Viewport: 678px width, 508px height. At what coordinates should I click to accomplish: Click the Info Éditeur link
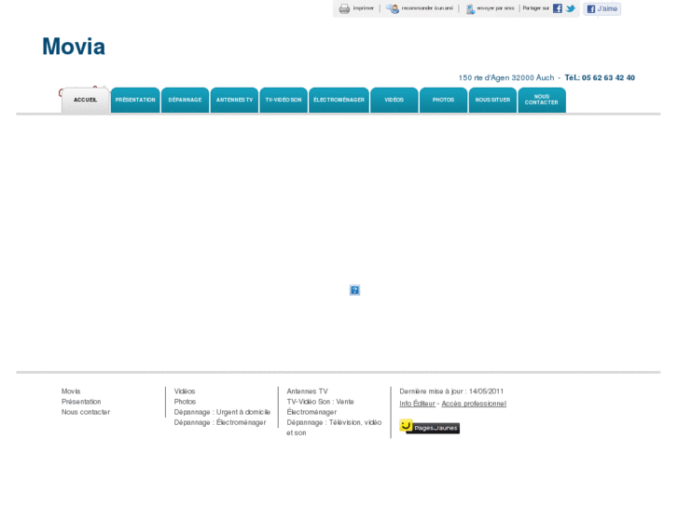click(x=417, y=404)
